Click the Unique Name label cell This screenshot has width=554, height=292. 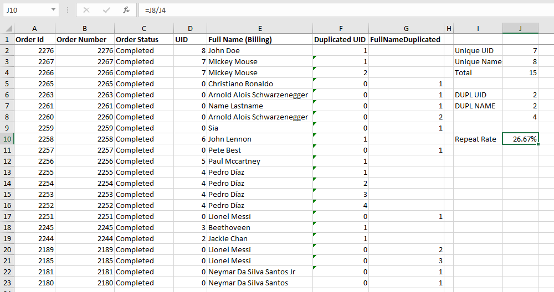pyautogui.click(x=478, y=61)
